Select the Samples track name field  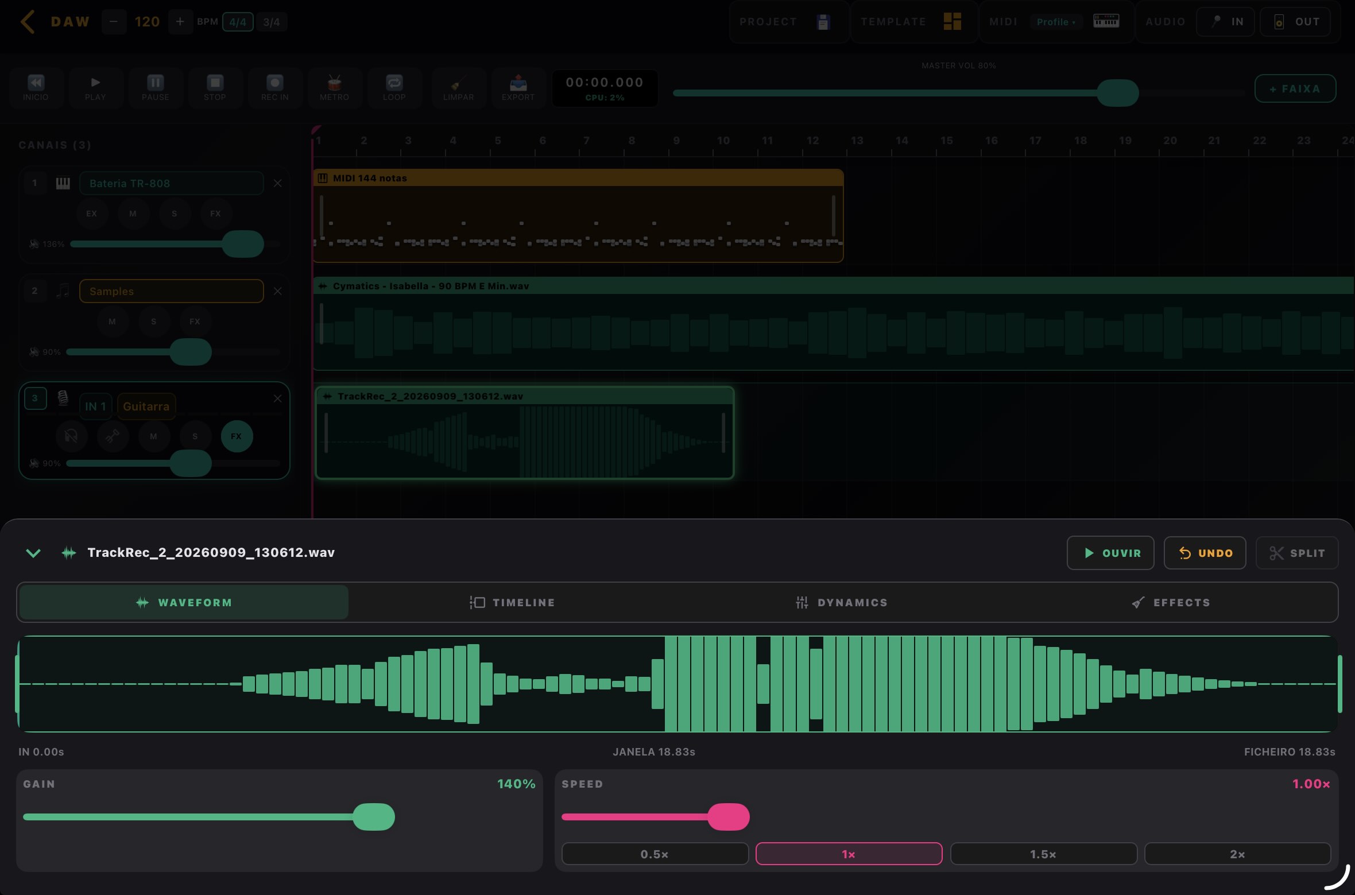(x=171, y=291)
